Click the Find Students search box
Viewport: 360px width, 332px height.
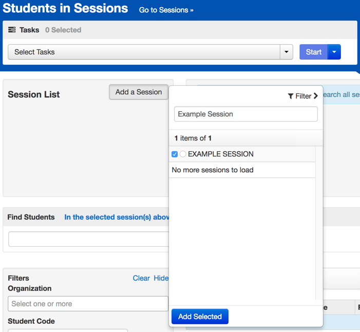pos(88,239)
